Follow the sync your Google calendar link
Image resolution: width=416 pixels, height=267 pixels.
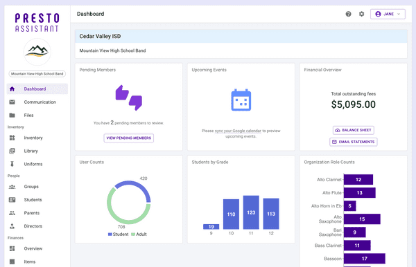(238, 131)
